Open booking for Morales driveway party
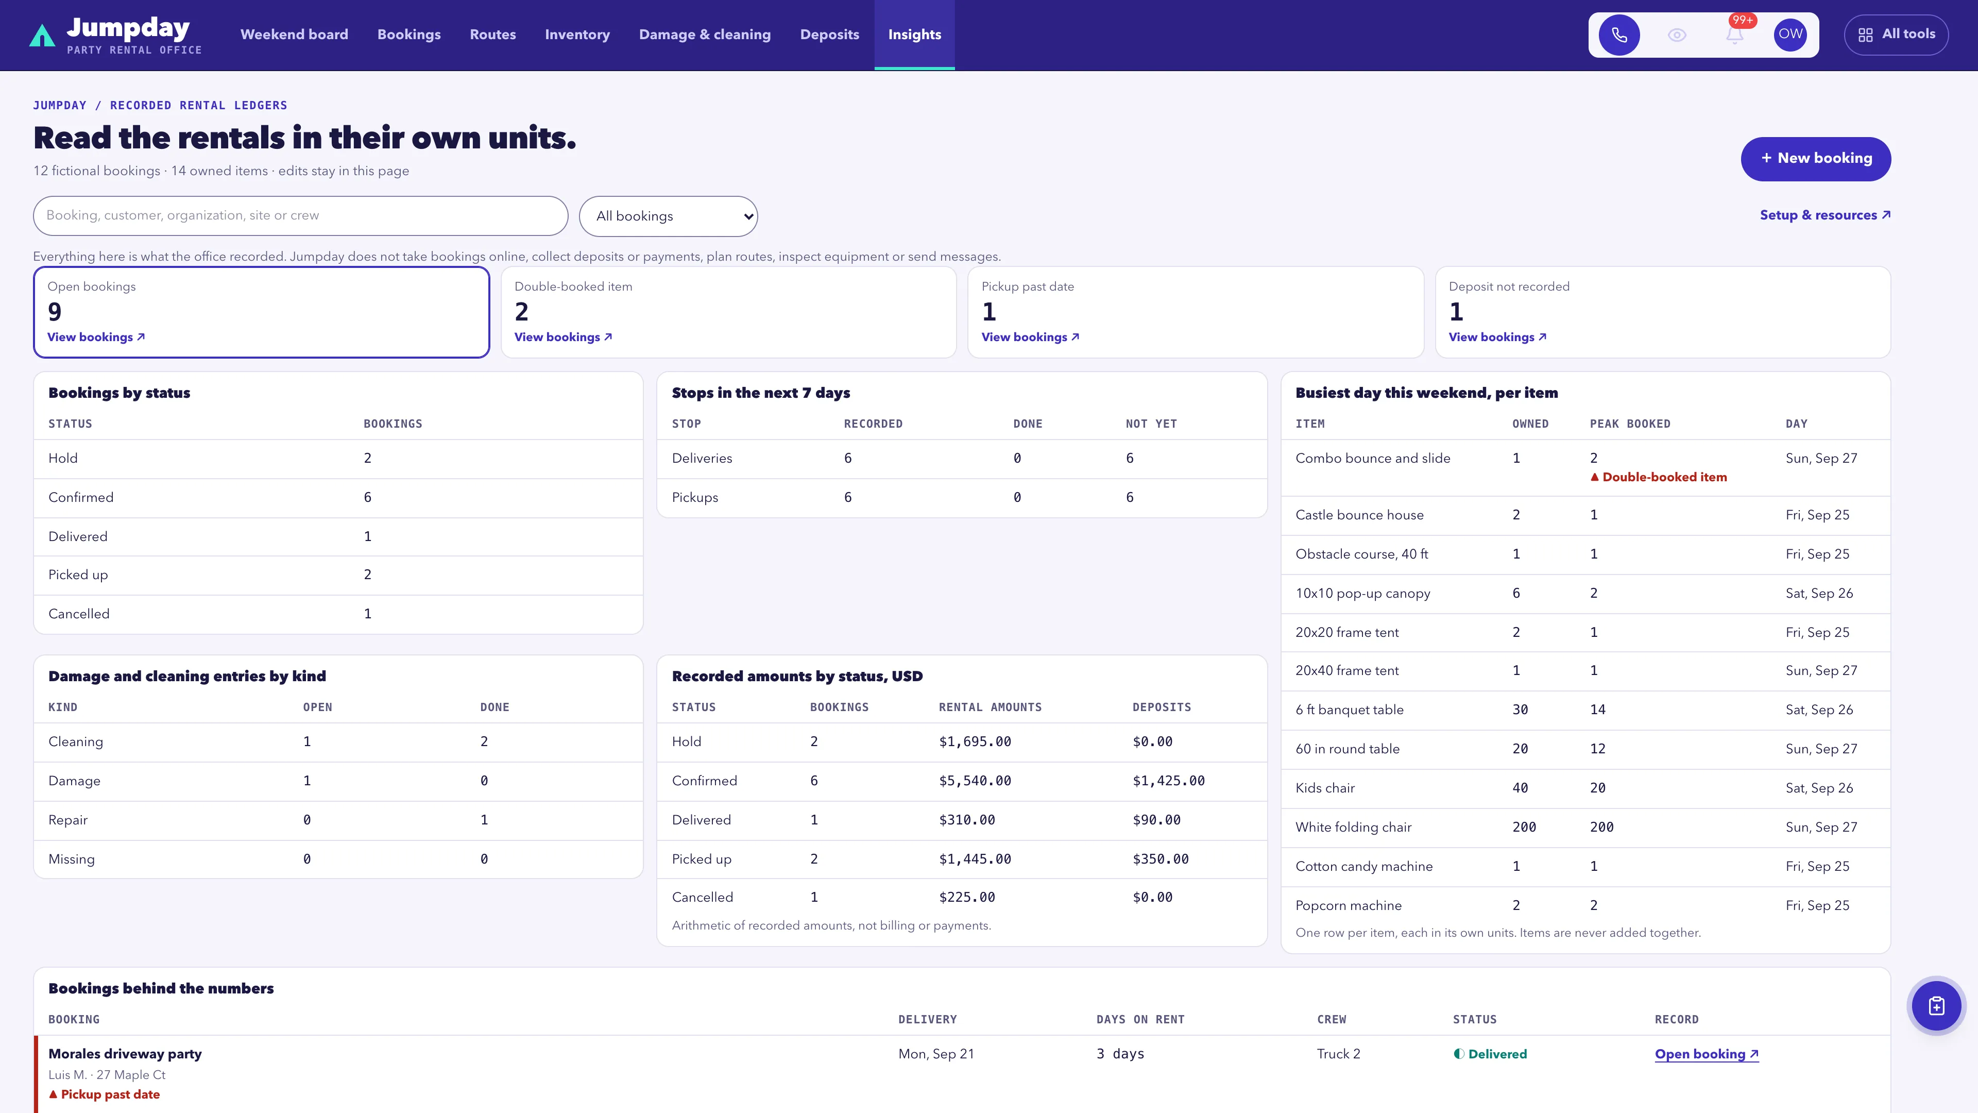Viewport: 1978px width, 1113px height. click(x=1706, y=1054)
